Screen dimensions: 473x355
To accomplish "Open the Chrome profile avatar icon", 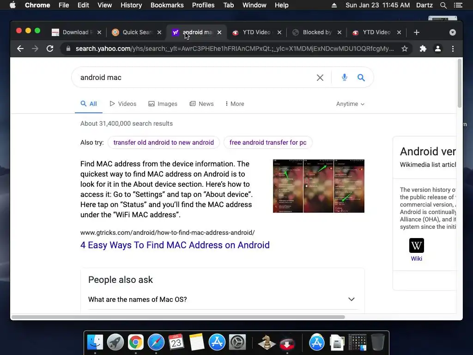I will pos(438,49).
